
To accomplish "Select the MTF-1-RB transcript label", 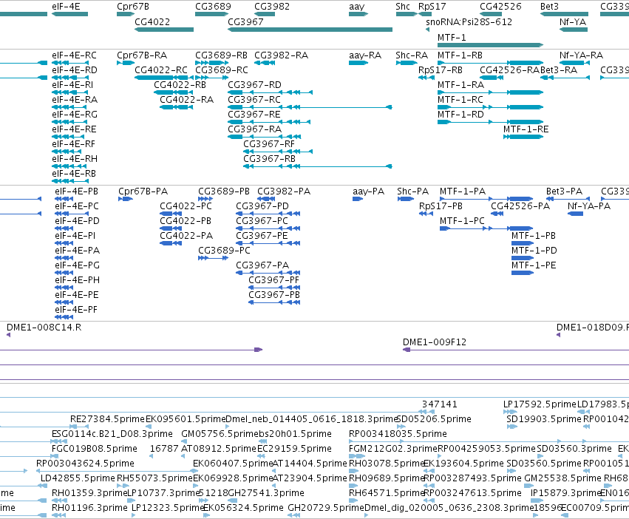I will 460,55.
